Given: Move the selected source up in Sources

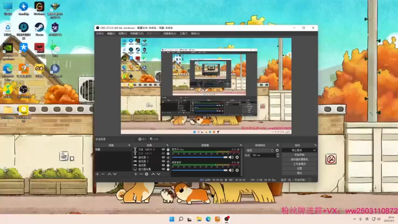Looking at the screenshot, I should tap(153, 174).
